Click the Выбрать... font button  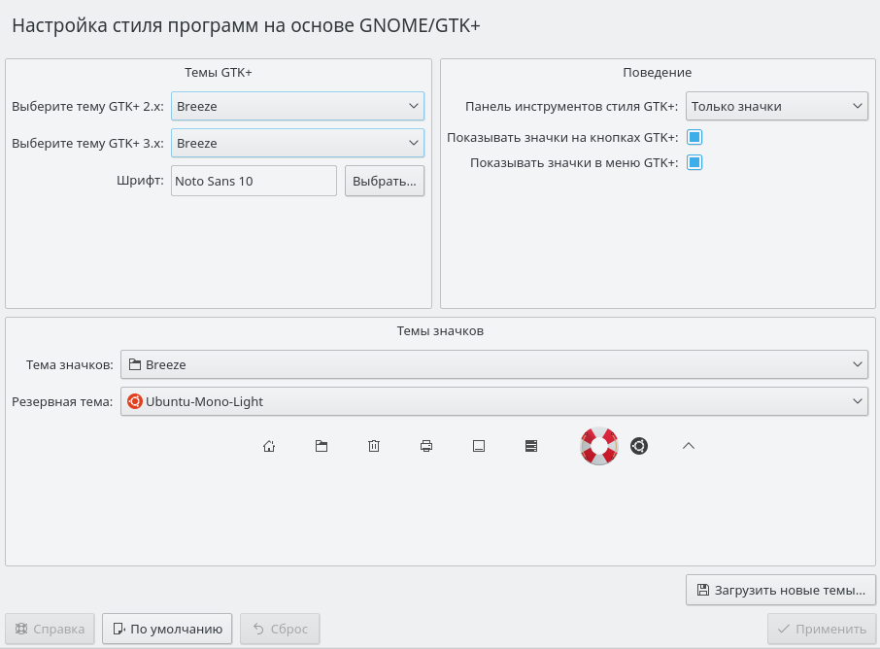(x=385, y=181)
